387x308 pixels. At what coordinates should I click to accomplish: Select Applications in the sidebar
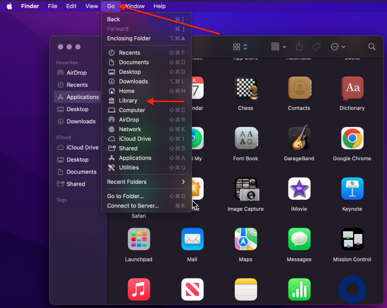click(77, 97)
